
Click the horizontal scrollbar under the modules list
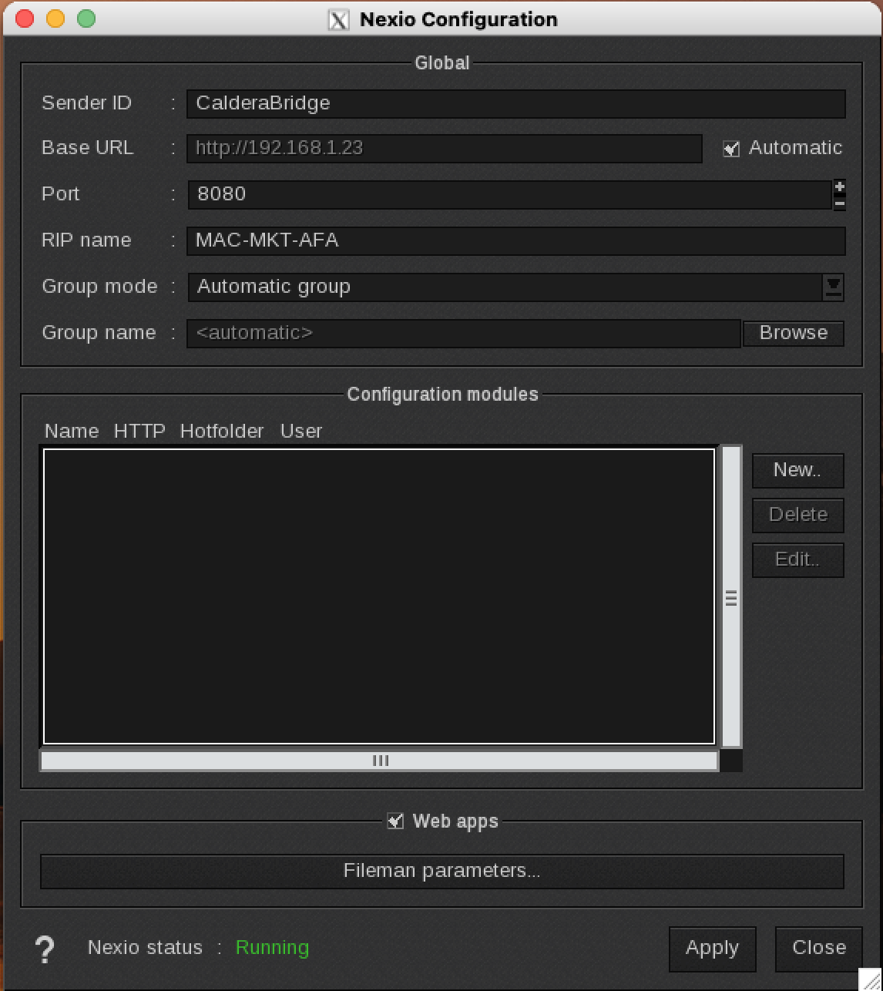coord(380,761)
